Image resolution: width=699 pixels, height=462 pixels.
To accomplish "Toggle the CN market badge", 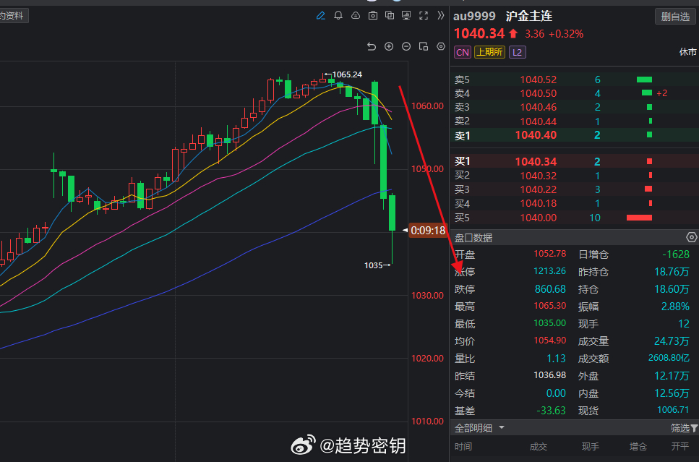I will click(x=462, y=52).
